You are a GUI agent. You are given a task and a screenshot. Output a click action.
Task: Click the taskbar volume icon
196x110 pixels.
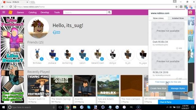point(171,107)
